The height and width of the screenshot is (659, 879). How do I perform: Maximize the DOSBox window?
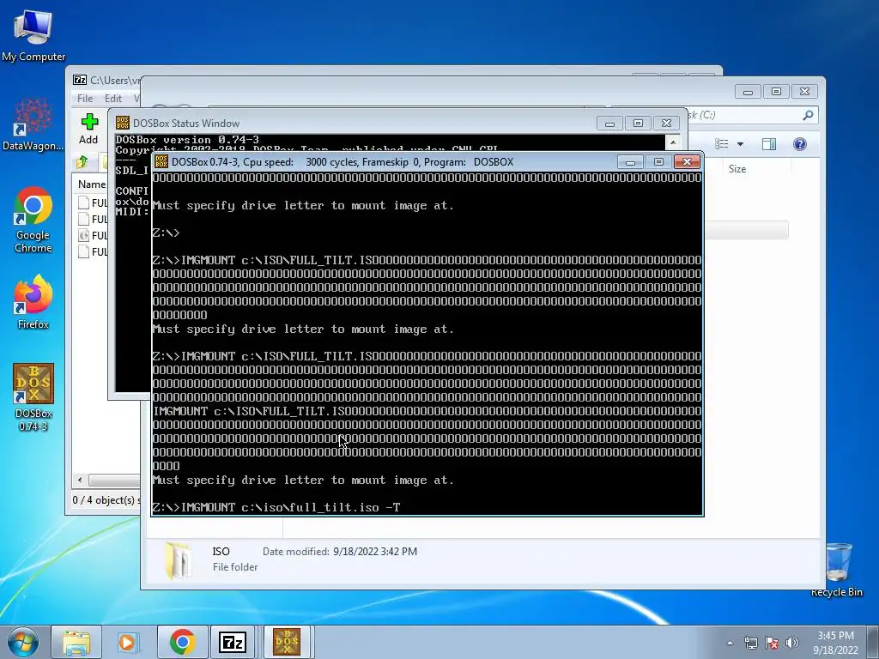tap(658, 162)
